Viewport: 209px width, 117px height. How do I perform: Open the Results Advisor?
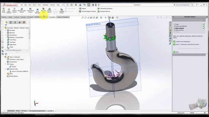pyautogui.click(x=49, y=10)
